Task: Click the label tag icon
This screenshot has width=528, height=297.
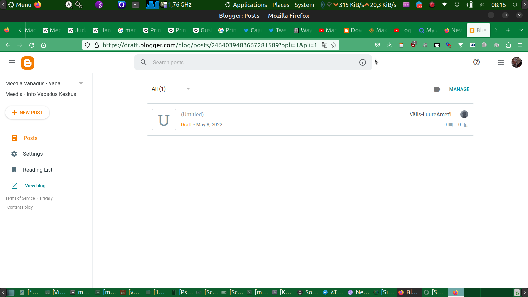Action: (437, 89)
